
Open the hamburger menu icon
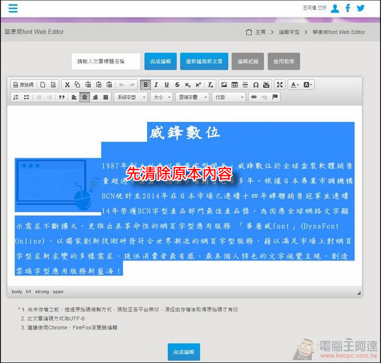(x=13, y=8)
